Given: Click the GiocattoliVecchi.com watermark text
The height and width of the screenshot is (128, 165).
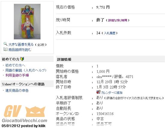Looking at the screenshot, I should 25,121.
